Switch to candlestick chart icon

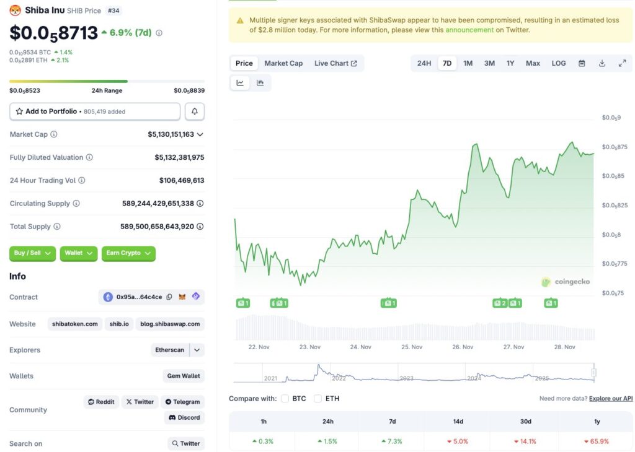[x=260, y=82]
